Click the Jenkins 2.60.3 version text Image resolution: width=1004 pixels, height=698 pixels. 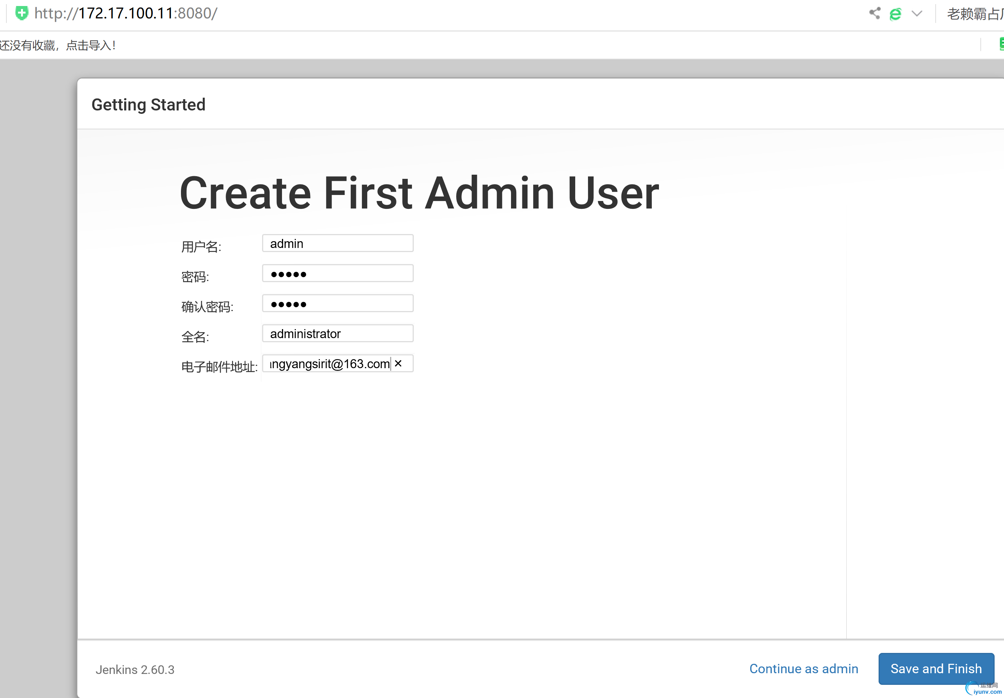135,669
